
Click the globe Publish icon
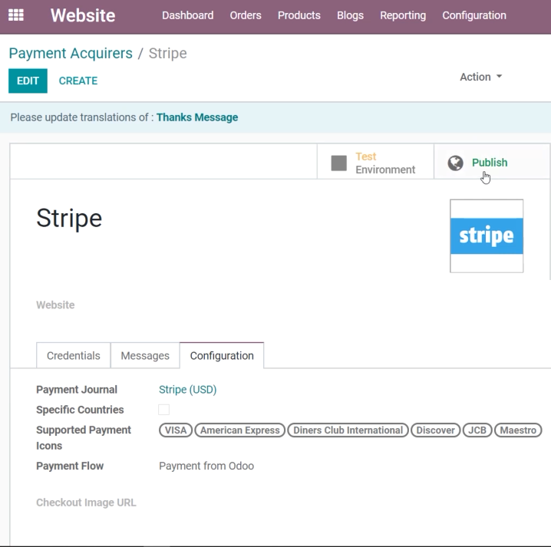click(x=455, y=163)
